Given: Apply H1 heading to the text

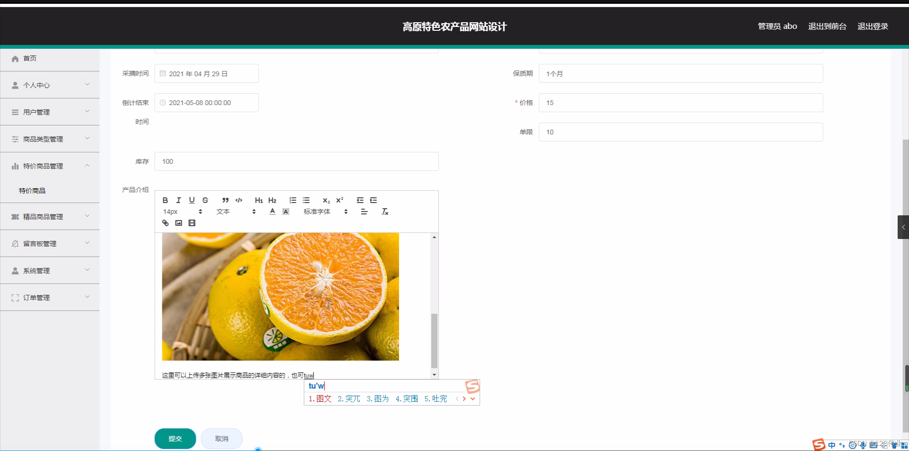Looking at the screenshot, I should pos(258,200).
